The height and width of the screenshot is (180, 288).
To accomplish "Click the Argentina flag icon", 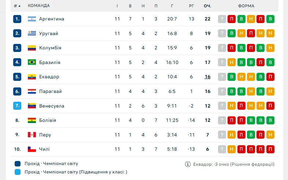I will (x=32, y=19).
